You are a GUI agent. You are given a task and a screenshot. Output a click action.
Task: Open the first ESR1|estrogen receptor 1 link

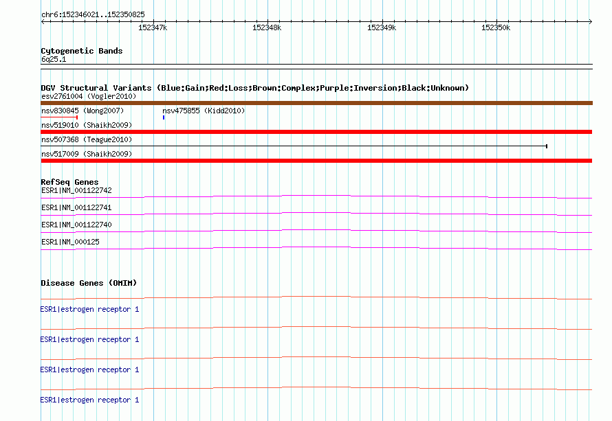click(89, 309)
